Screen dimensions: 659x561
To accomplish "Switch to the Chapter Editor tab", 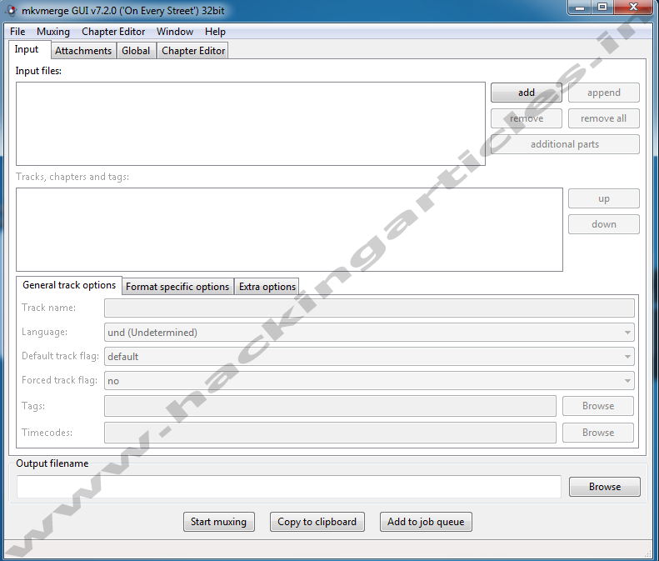I will pos(193,51).
